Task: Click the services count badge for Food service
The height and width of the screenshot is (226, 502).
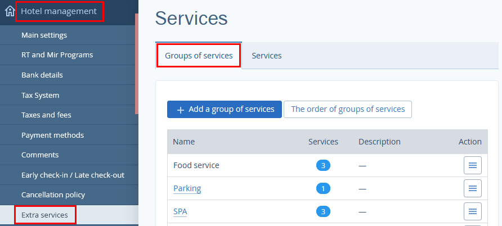Action: (x=323, y=166)
